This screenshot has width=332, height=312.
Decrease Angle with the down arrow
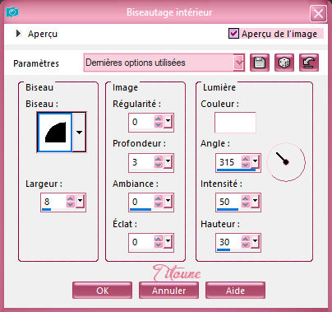pyautogui.click(x=246, y=165)
